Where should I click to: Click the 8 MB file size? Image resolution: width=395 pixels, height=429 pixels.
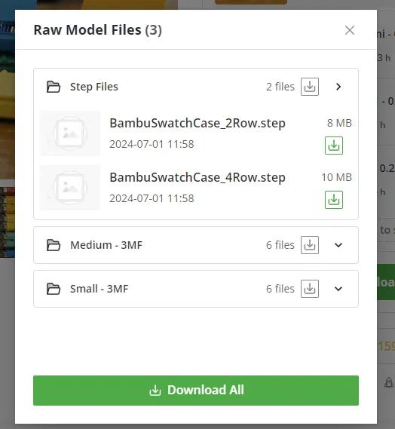[x=339, y=123]
